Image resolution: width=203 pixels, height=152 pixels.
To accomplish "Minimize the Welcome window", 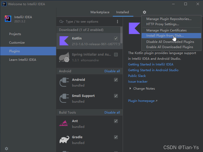I will coord(173,4).
